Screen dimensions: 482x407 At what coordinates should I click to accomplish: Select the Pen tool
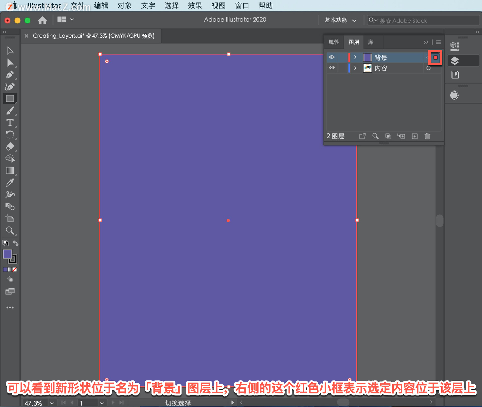10,75
